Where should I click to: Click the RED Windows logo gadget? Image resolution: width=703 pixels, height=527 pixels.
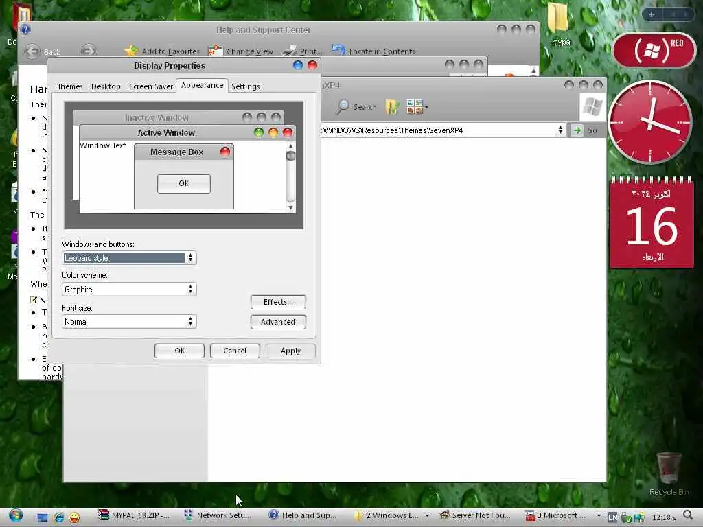pos(654,50)
